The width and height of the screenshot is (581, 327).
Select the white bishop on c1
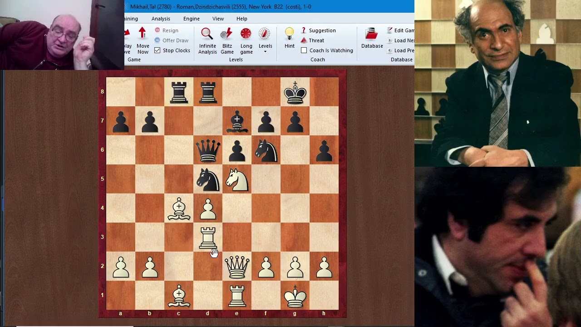point(179,295)
